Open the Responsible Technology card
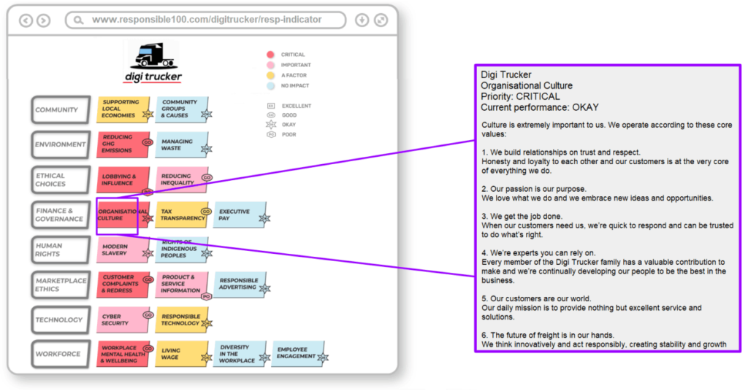 [181, 320]
